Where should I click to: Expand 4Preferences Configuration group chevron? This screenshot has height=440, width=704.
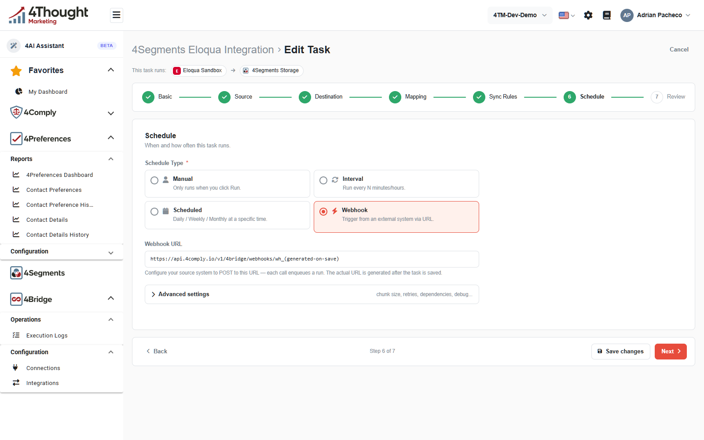pos(111,253)
